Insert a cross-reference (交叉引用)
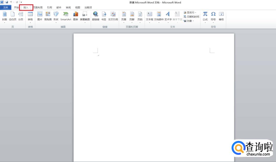Image resolution: width=276 pixels, height=162 pixels. pos(113,16)
